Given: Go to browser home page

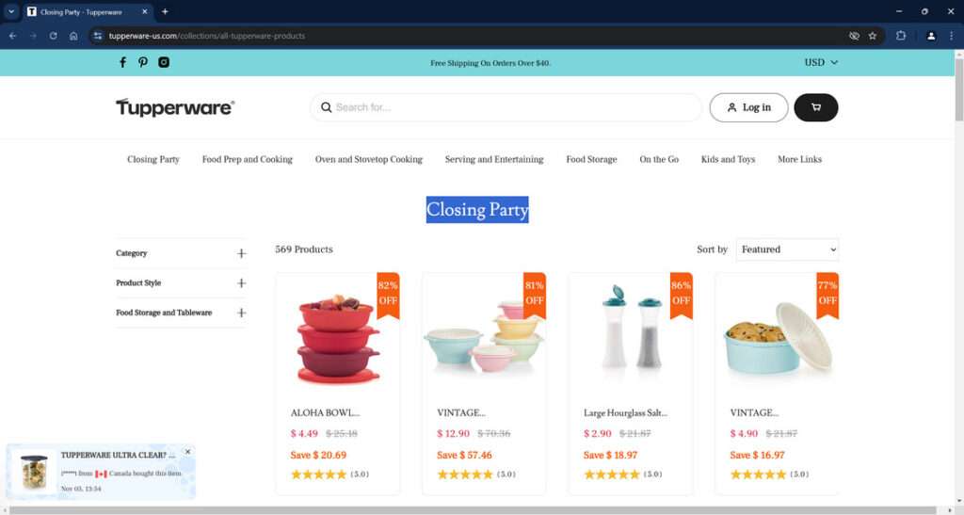Looking at the screenshot, I should click(x=73, y=36).
